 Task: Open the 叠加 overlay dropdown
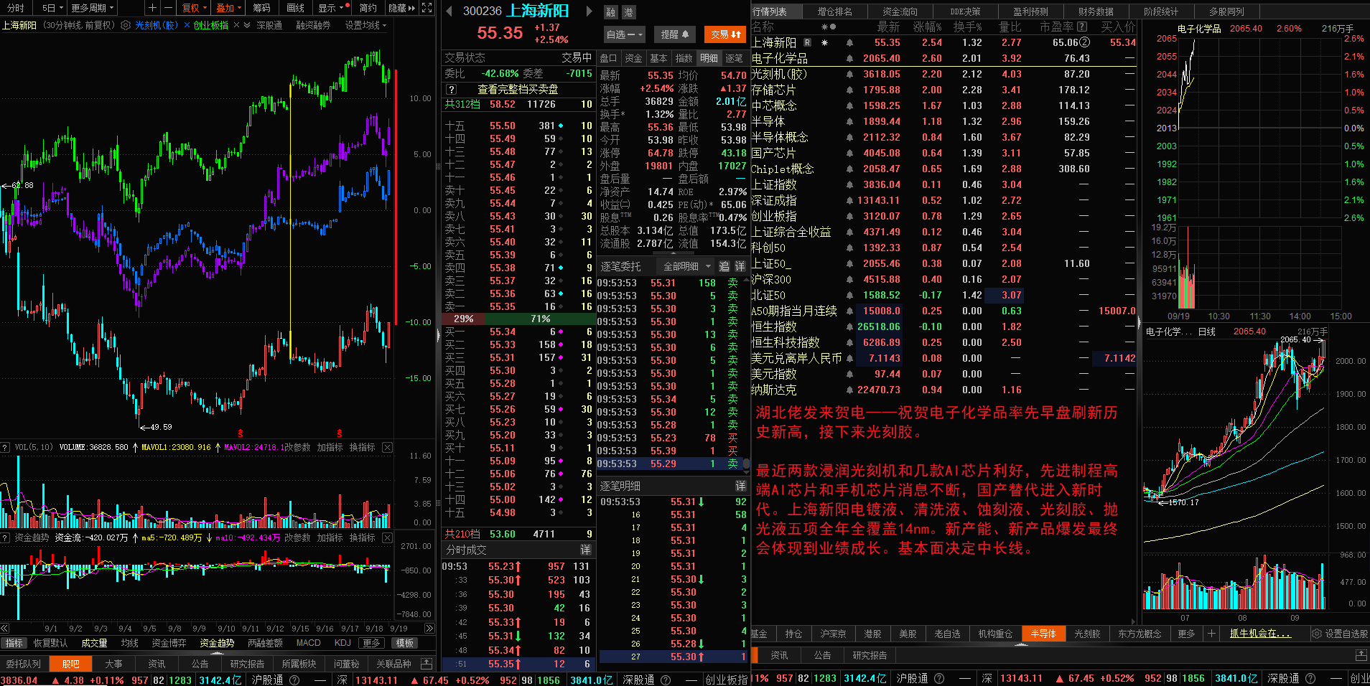(x=229, y=8)
